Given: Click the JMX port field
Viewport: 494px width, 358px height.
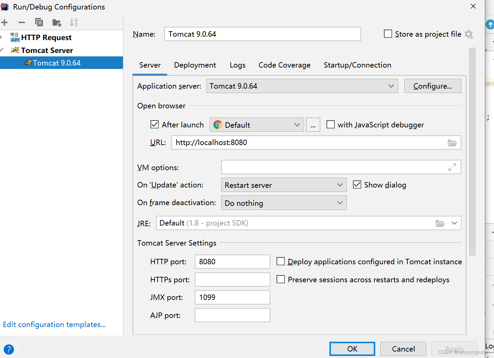Looking at the screenshot, I should click(232, 297).
